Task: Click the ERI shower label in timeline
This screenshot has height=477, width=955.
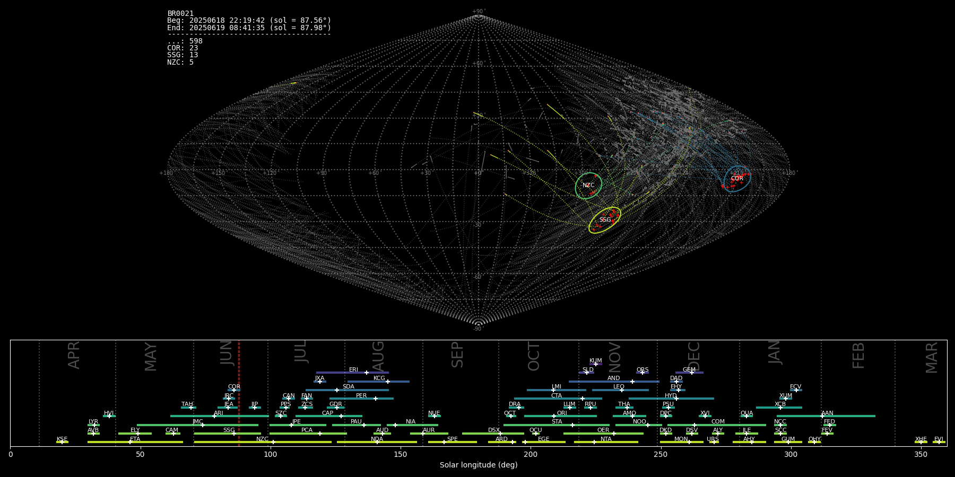Action: point(353,370)
